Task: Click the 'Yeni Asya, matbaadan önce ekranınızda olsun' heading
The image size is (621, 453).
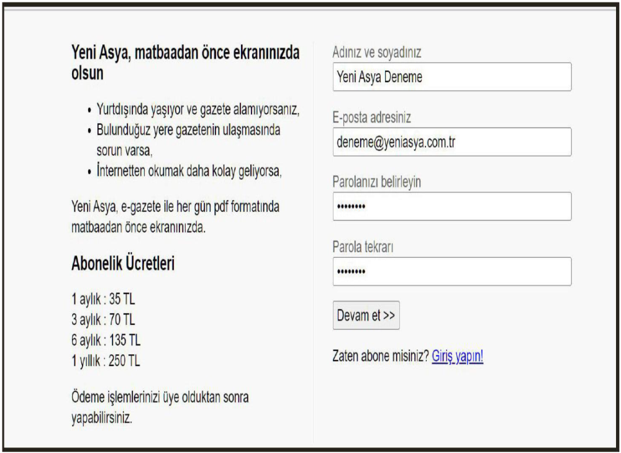Action: [185, 63]
